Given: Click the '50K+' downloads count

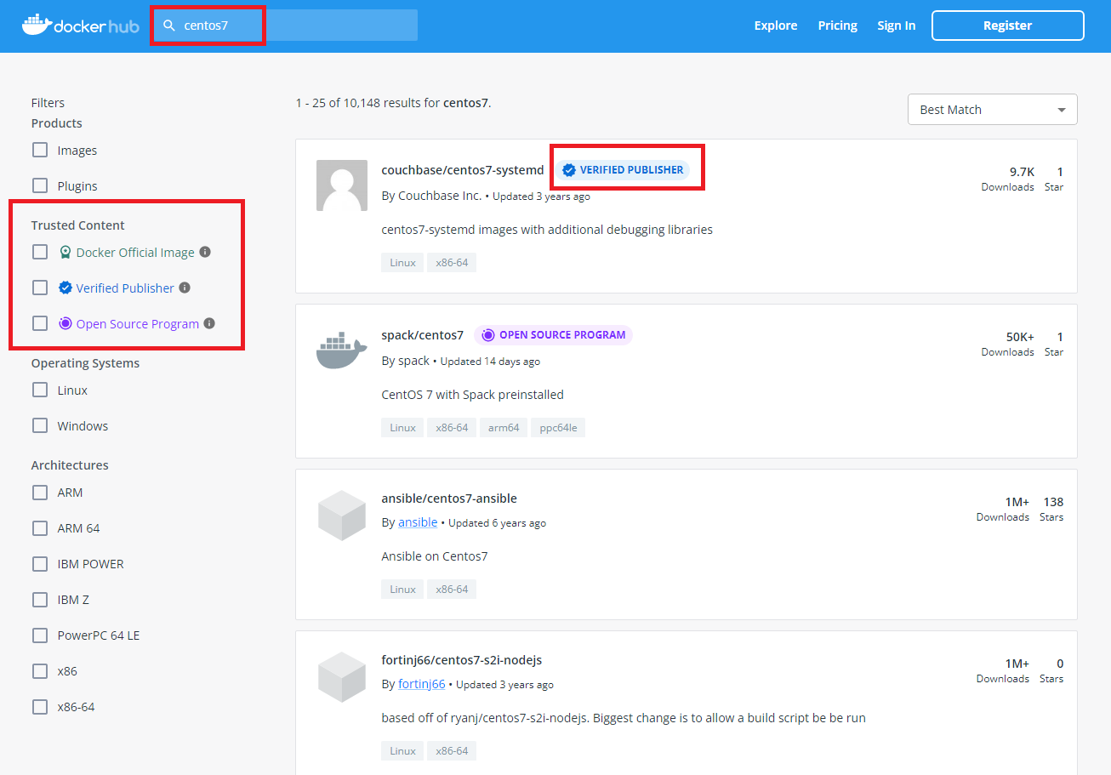Looking at the screenshot, I should click(1020, 337).
